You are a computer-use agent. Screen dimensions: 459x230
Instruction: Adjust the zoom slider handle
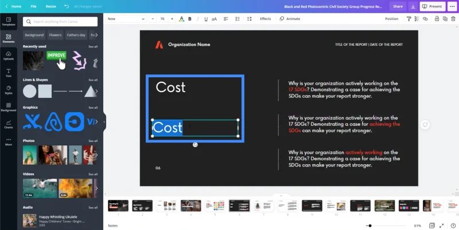[x=370, y=225]
